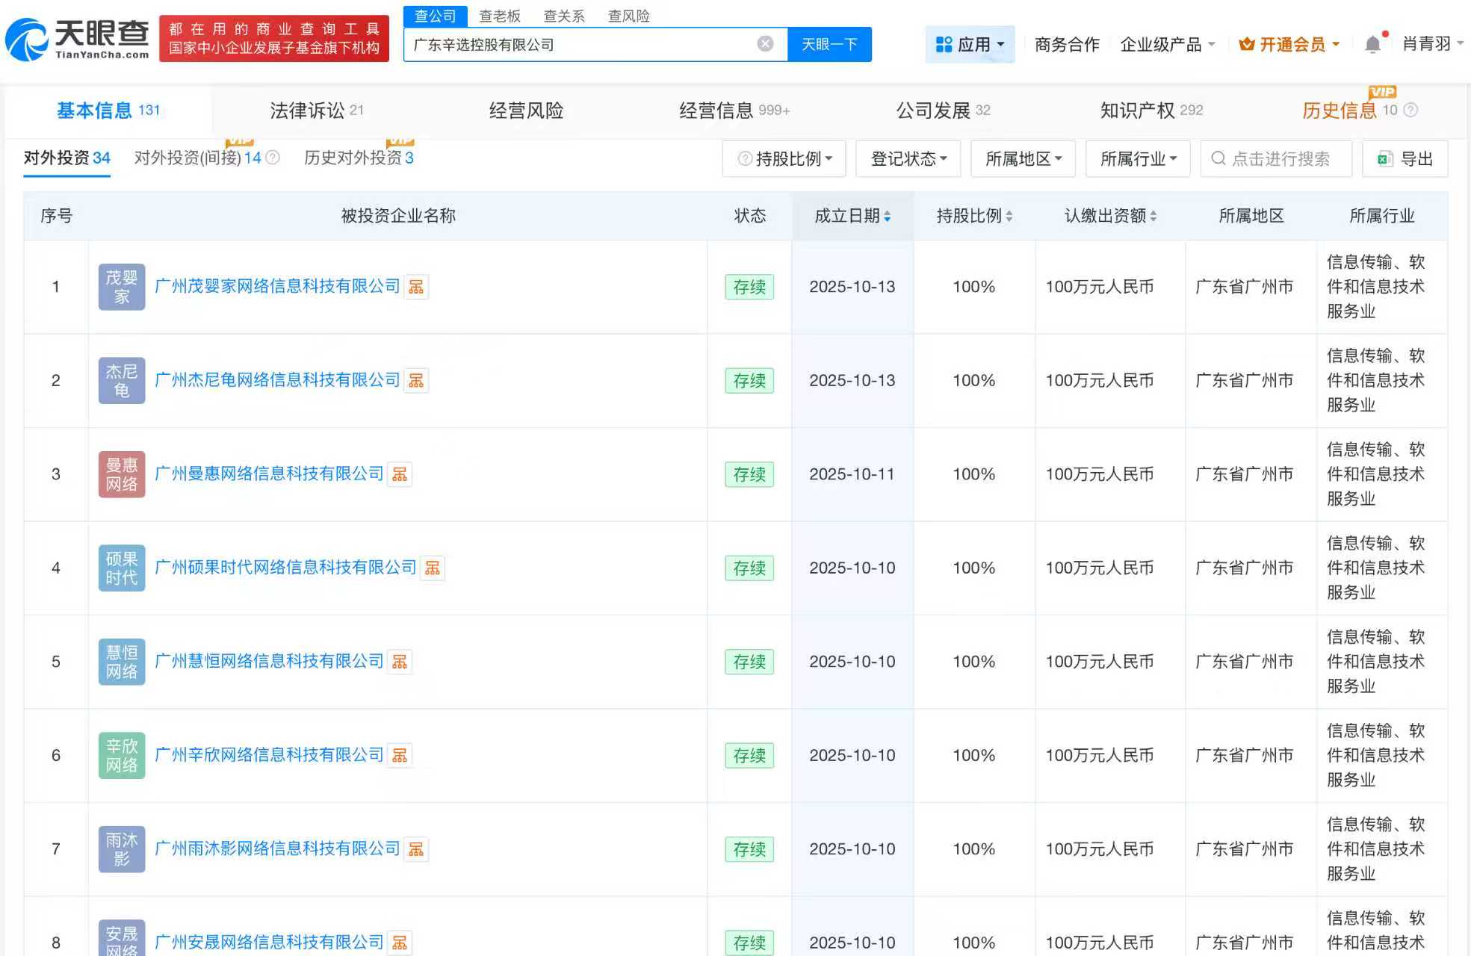Open the notification bell icon
Screen dimensions: 1471x956
point(1372,43)
